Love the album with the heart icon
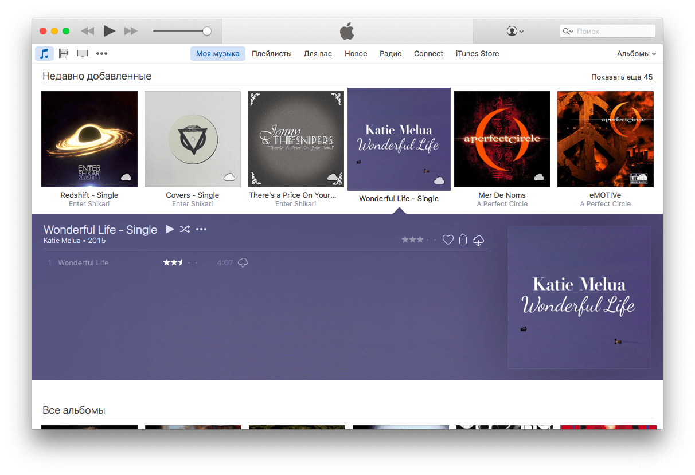 [x=448, y=240]
